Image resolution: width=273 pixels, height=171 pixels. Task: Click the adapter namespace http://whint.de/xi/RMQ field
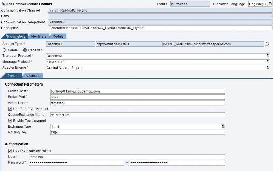(x=129, y=44)
